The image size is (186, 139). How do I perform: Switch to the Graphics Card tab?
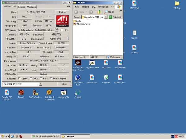(10, 6)
